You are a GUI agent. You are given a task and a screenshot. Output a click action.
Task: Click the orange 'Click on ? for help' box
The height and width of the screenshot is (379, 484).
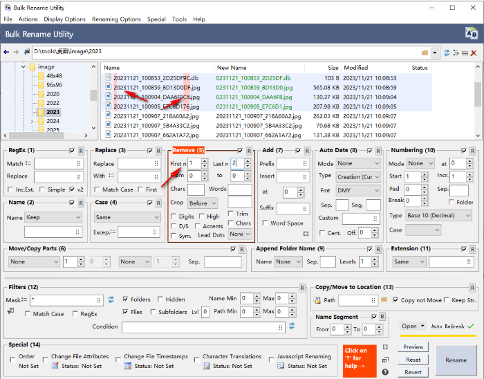360,361
